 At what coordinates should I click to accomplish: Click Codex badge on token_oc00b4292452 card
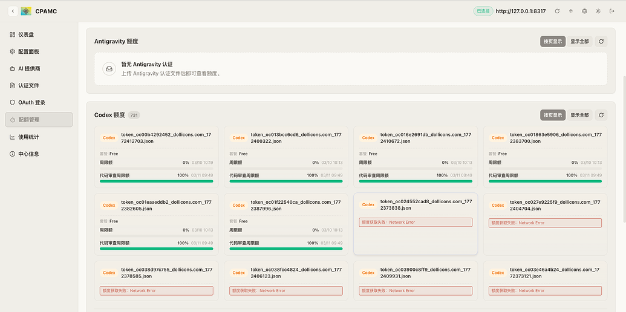[x=109, y=138]
